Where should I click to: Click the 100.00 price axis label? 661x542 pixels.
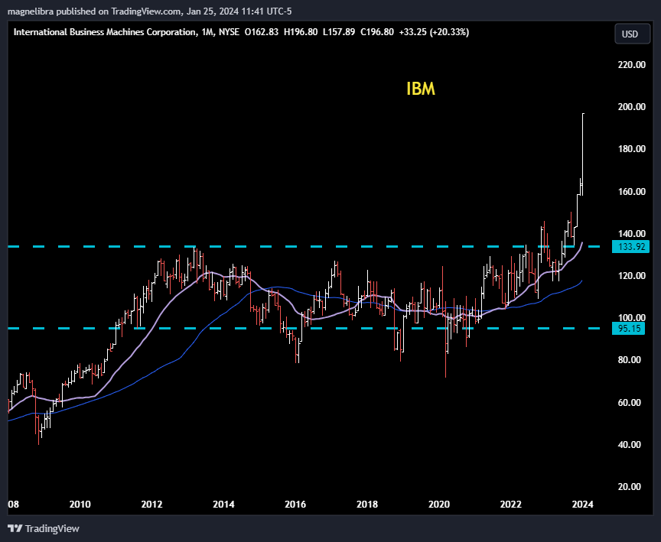(x=631, y=317)
